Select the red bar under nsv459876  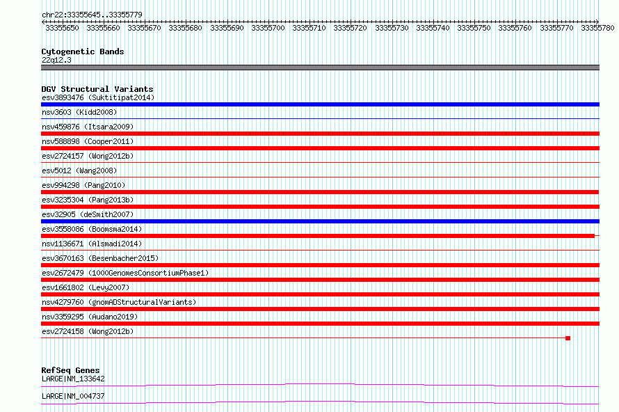click(320, 134)
